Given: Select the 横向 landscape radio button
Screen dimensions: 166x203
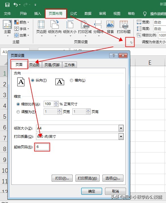Looking at the screenshot, I should 71,80.
